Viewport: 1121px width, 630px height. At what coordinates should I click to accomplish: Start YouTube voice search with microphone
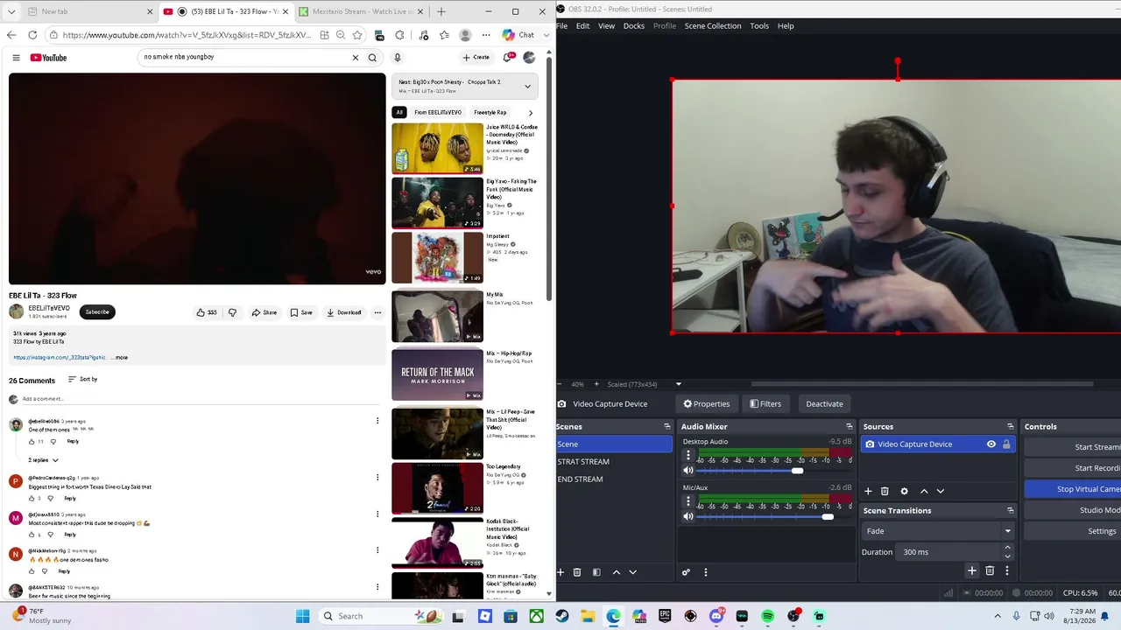pyautogui.click(x=397, y=58)
